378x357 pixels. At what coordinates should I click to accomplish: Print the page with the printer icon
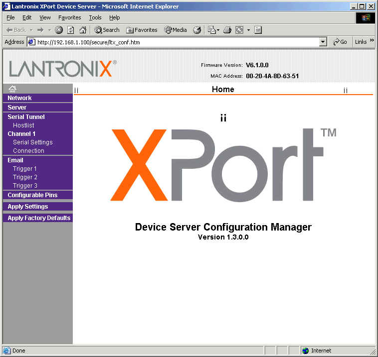(227, 30)
